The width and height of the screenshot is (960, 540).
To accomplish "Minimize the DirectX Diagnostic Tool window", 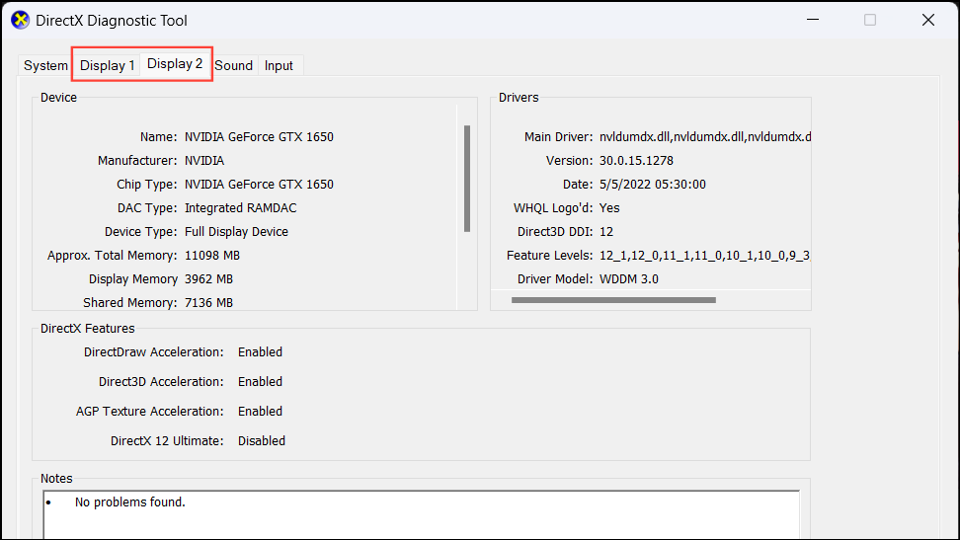I will coord(813,20).
